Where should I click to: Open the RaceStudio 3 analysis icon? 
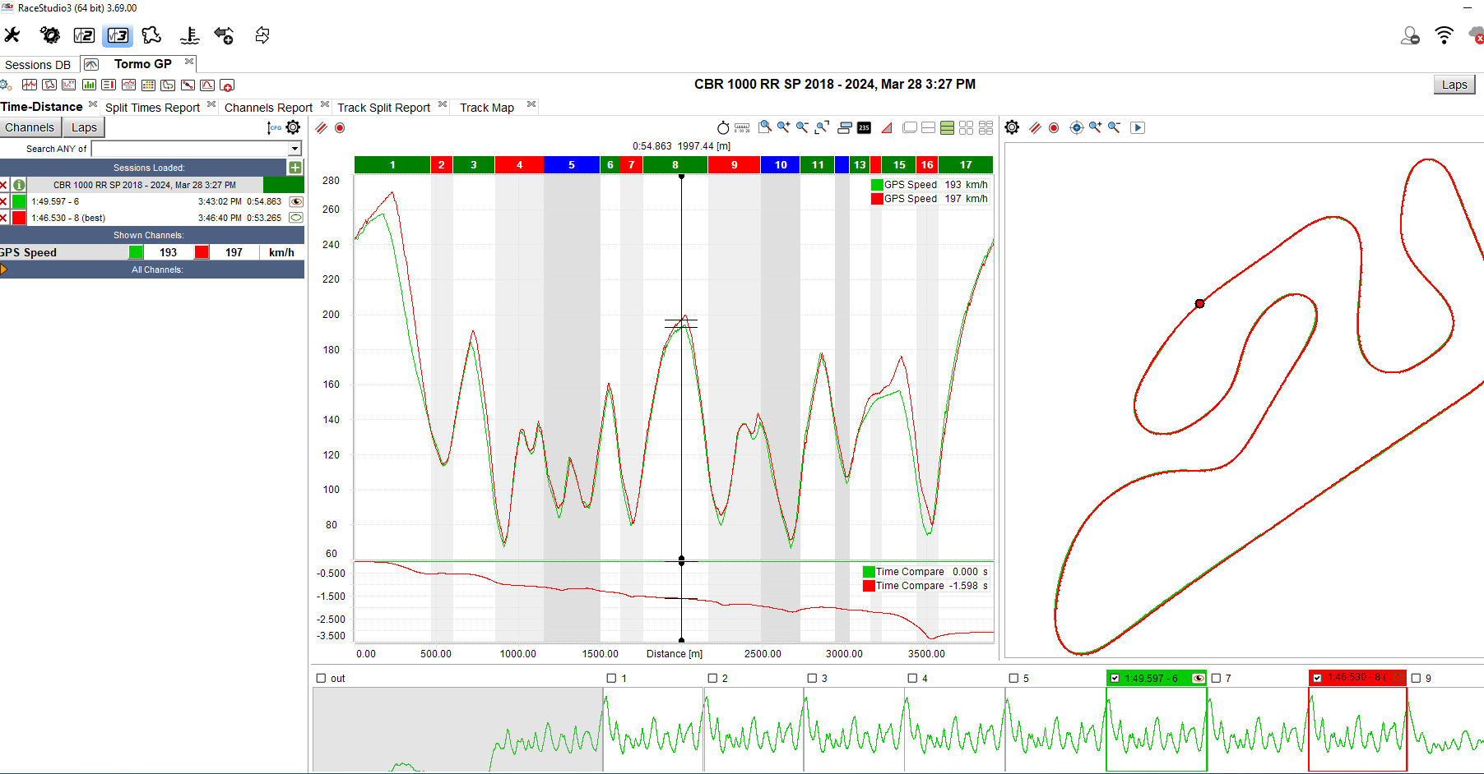pos(118,35)
